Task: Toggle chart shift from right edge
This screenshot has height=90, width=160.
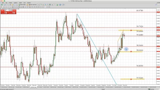Action: pos(54,5)
